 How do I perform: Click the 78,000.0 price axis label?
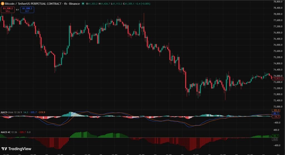278,14
